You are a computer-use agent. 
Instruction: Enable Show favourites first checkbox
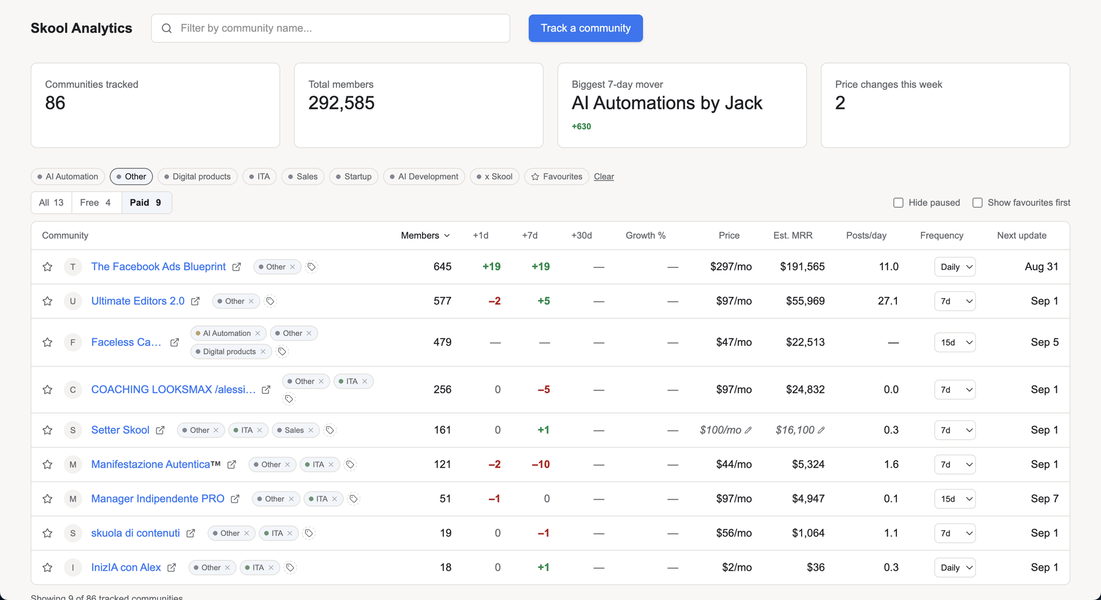pyautogui.click(x=978, y=203)
